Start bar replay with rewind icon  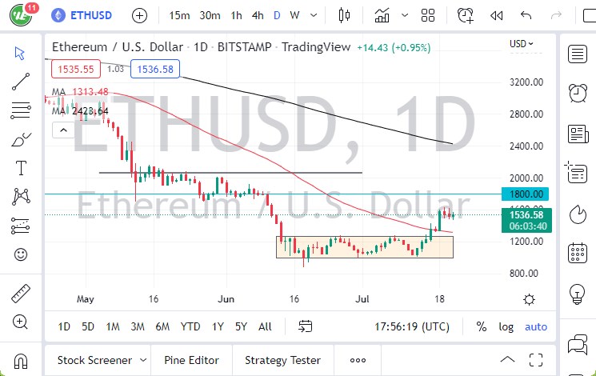497,15
